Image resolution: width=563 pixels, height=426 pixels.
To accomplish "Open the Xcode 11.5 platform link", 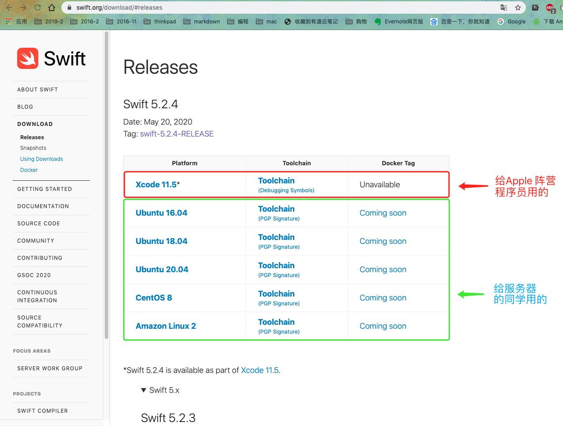I will [156, 185].
